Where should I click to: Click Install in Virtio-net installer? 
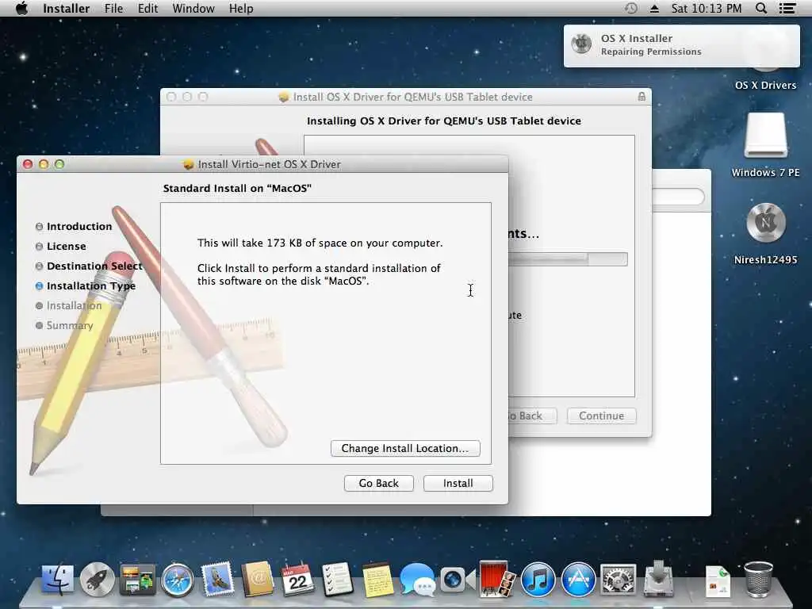(458, 483)
